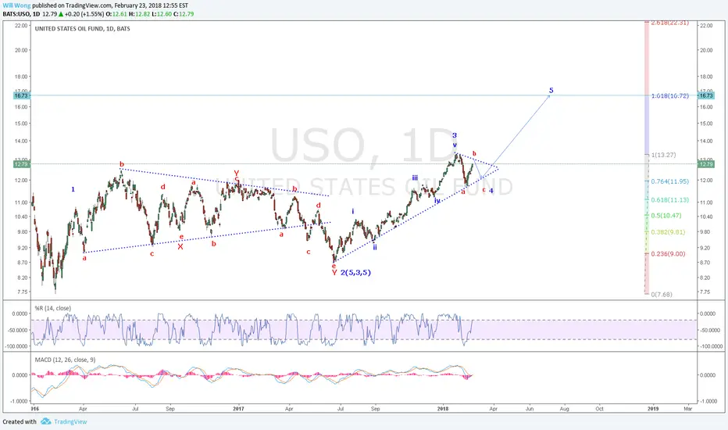Click the 2.618(22.31) Fibonacci level label

(669, 23)
